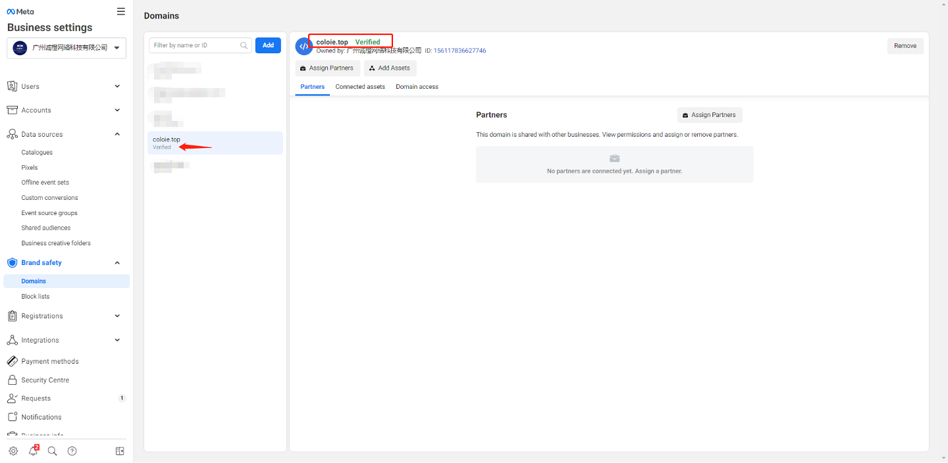
Task: Switch to the Domain access tab
Action: (x=417, y=87)
